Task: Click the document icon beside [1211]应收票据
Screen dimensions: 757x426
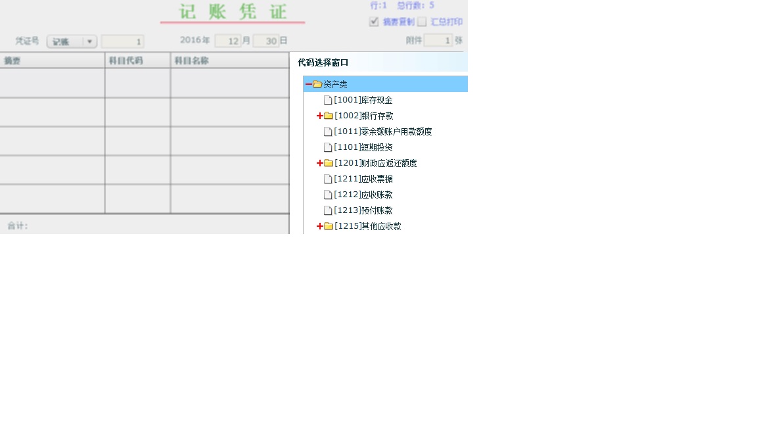Action: click(328, 179)
